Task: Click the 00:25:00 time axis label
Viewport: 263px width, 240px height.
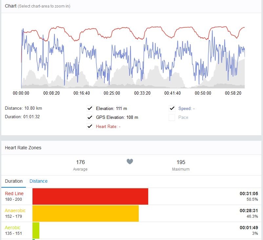Action: coord(112,93)
